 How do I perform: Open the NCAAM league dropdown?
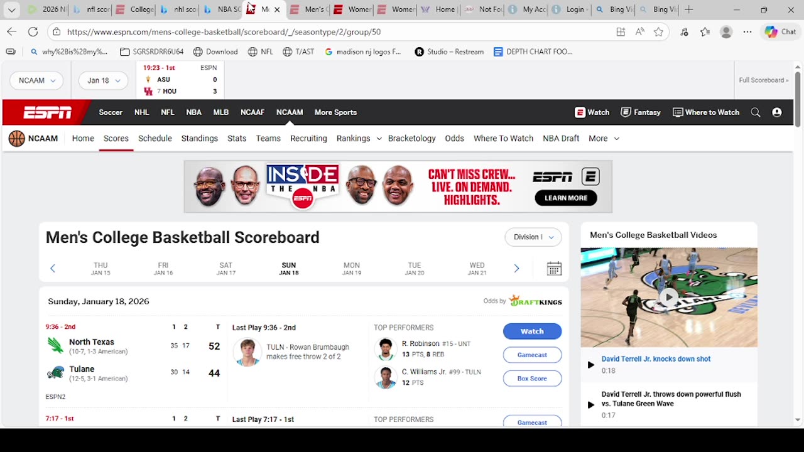37,80
